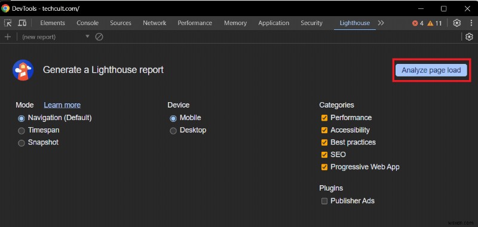This screenshot has width=478, height=227.
Task: Click the Mode label
Action: pyautogui.click(x=24, y=105)
